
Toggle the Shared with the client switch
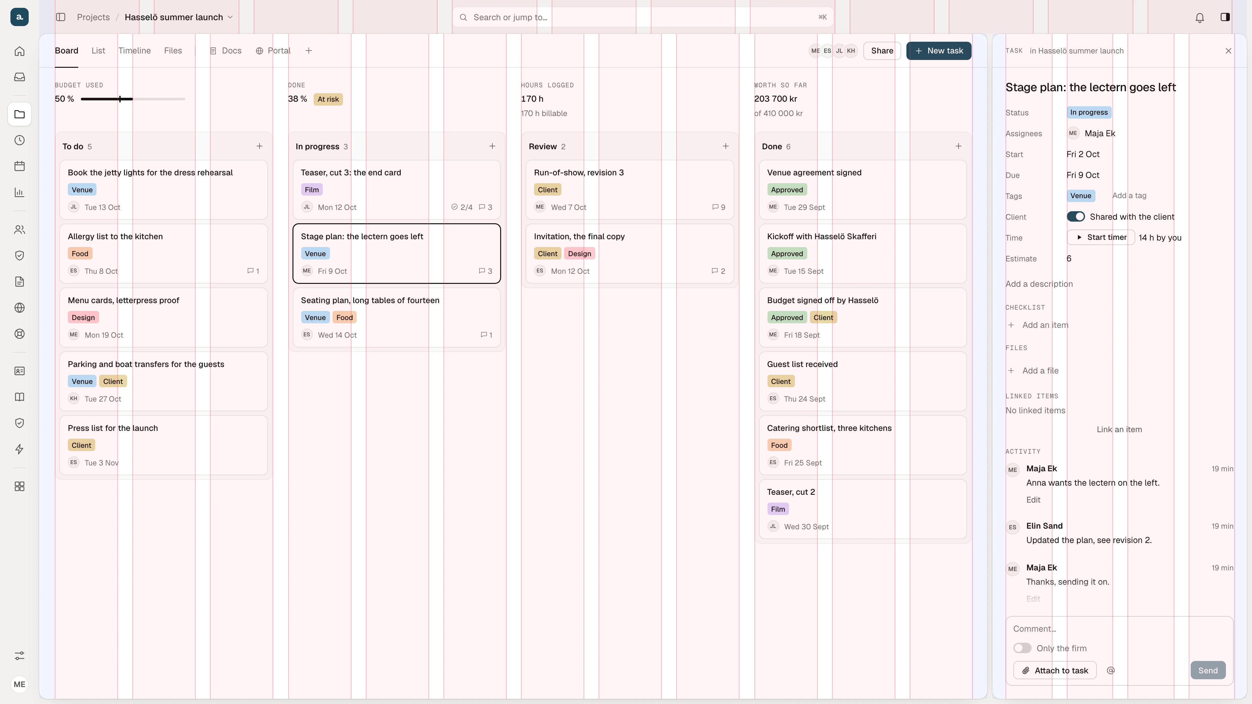1076,217
